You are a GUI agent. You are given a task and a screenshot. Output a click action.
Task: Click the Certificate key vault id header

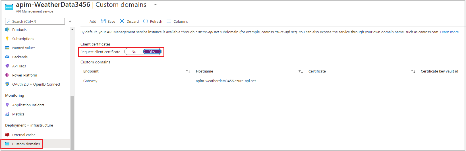439,71
